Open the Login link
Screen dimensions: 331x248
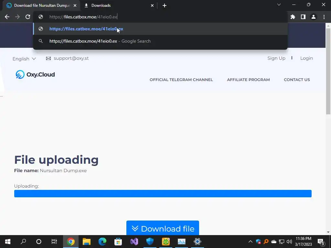coord(306,58)
